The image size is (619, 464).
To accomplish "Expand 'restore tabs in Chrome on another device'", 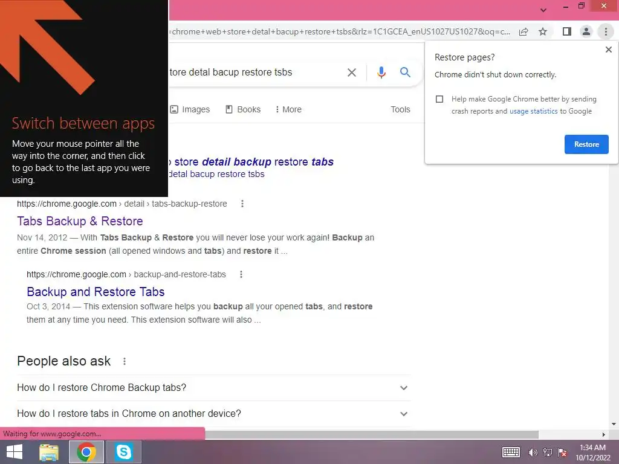I will 214,413.
